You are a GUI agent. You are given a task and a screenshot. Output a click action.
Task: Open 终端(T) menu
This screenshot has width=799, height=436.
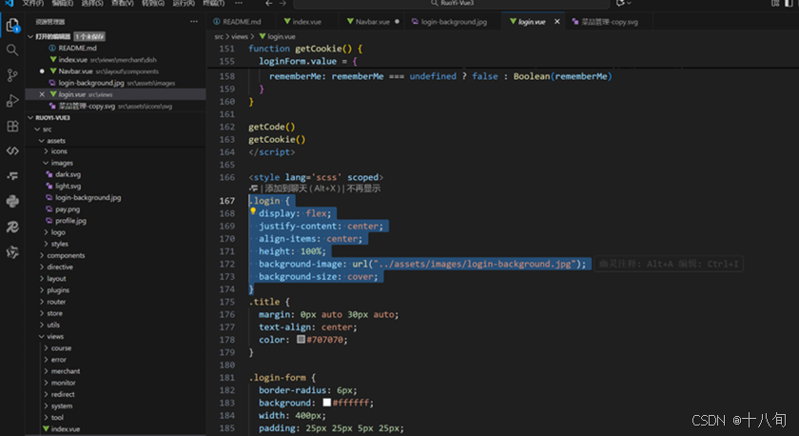click(x=213, y=3)
